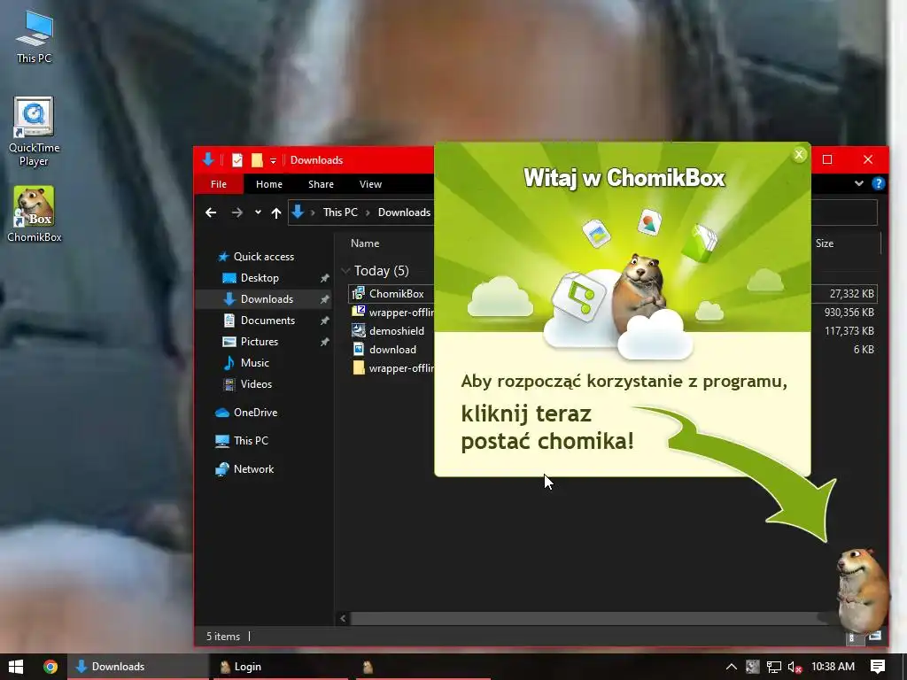Click This PC in address breadcrumb
This screenshot has width=907, height=680.
click(340, 212)
